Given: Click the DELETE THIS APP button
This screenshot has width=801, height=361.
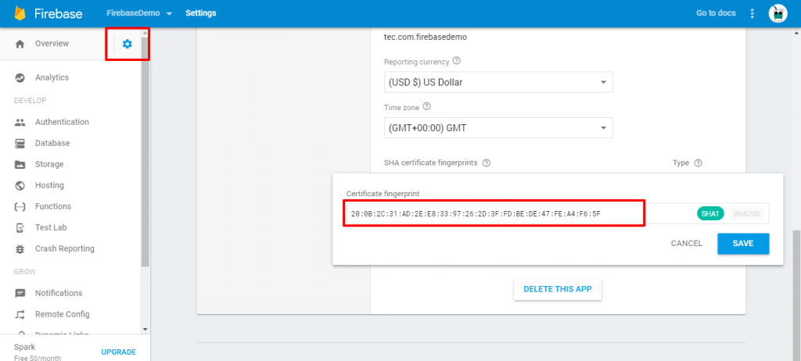Looking at the screenshot, I should (x=557, y=289).
